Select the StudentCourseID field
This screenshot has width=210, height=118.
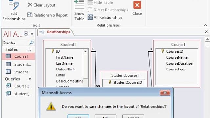pyautogui.click(x=128, y=82)
